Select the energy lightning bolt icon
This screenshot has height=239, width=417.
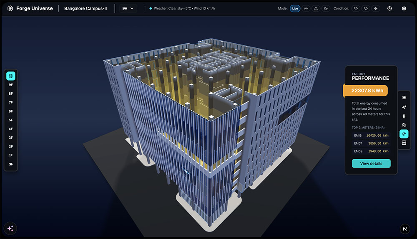[x=404, y=134]
